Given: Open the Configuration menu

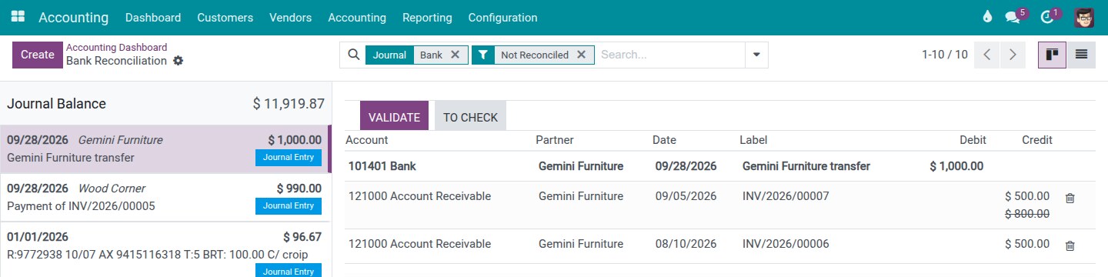Looking at the screenshot, I should click(x=502, y=17).
